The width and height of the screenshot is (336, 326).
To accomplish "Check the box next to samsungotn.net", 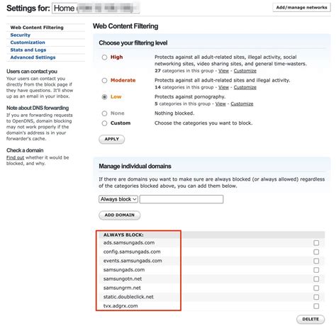I will pyautogui.click(x=316, y=279).
